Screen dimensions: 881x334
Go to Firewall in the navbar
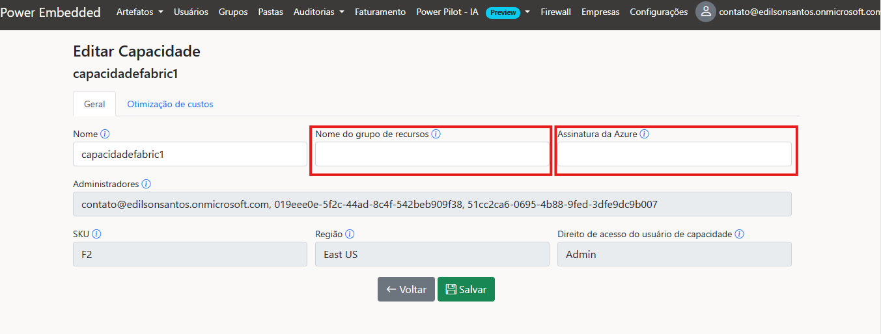point(555,12)
